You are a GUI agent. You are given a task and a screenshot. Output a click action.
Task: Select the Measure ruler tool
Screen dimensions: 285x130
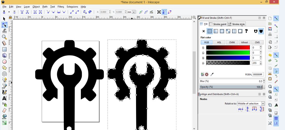[x=4, y=43]
